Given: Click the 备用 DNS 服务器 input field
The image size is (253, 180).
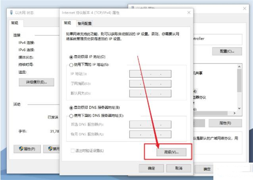Looking at the screenshot, I should [x=150, y=134].
